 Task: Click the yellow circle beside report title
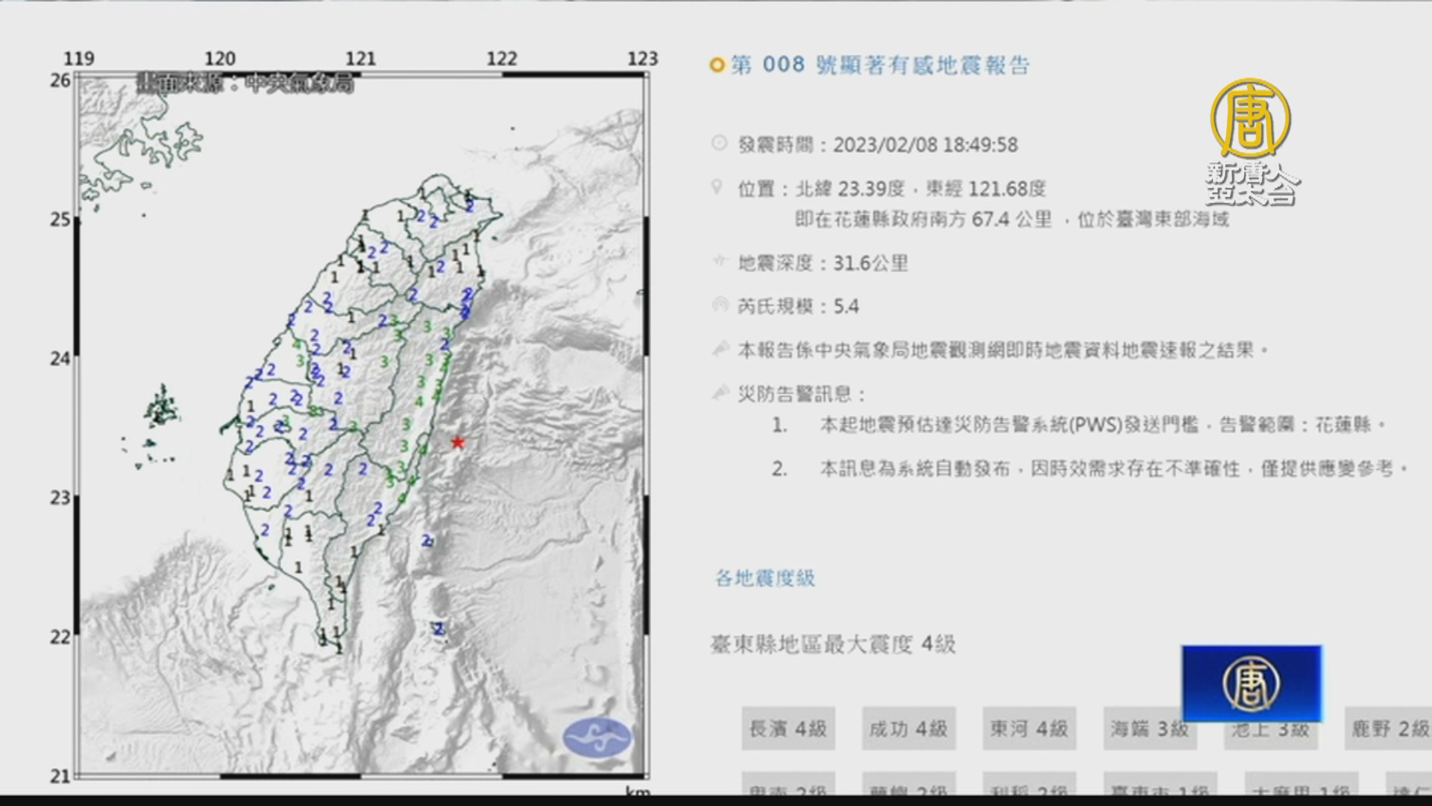coord(717,66)
